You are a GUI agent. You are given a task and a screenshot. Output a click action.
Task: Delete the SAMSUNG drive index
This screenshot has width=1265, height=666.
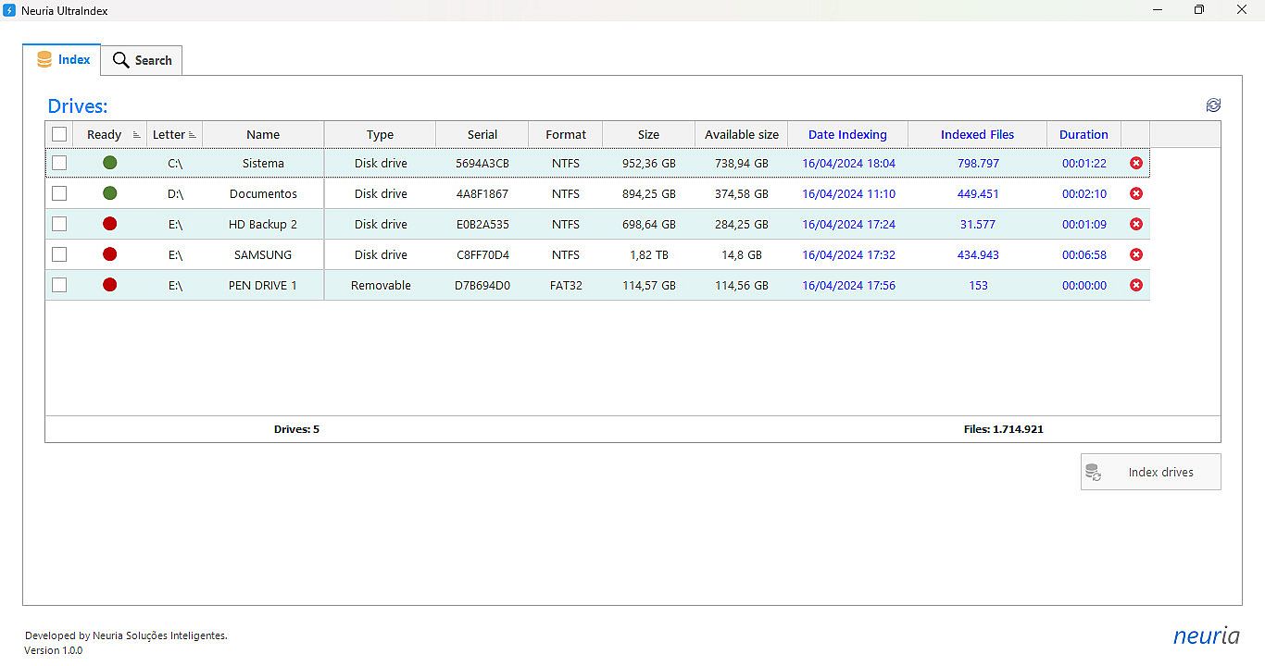click(1136, 254)
